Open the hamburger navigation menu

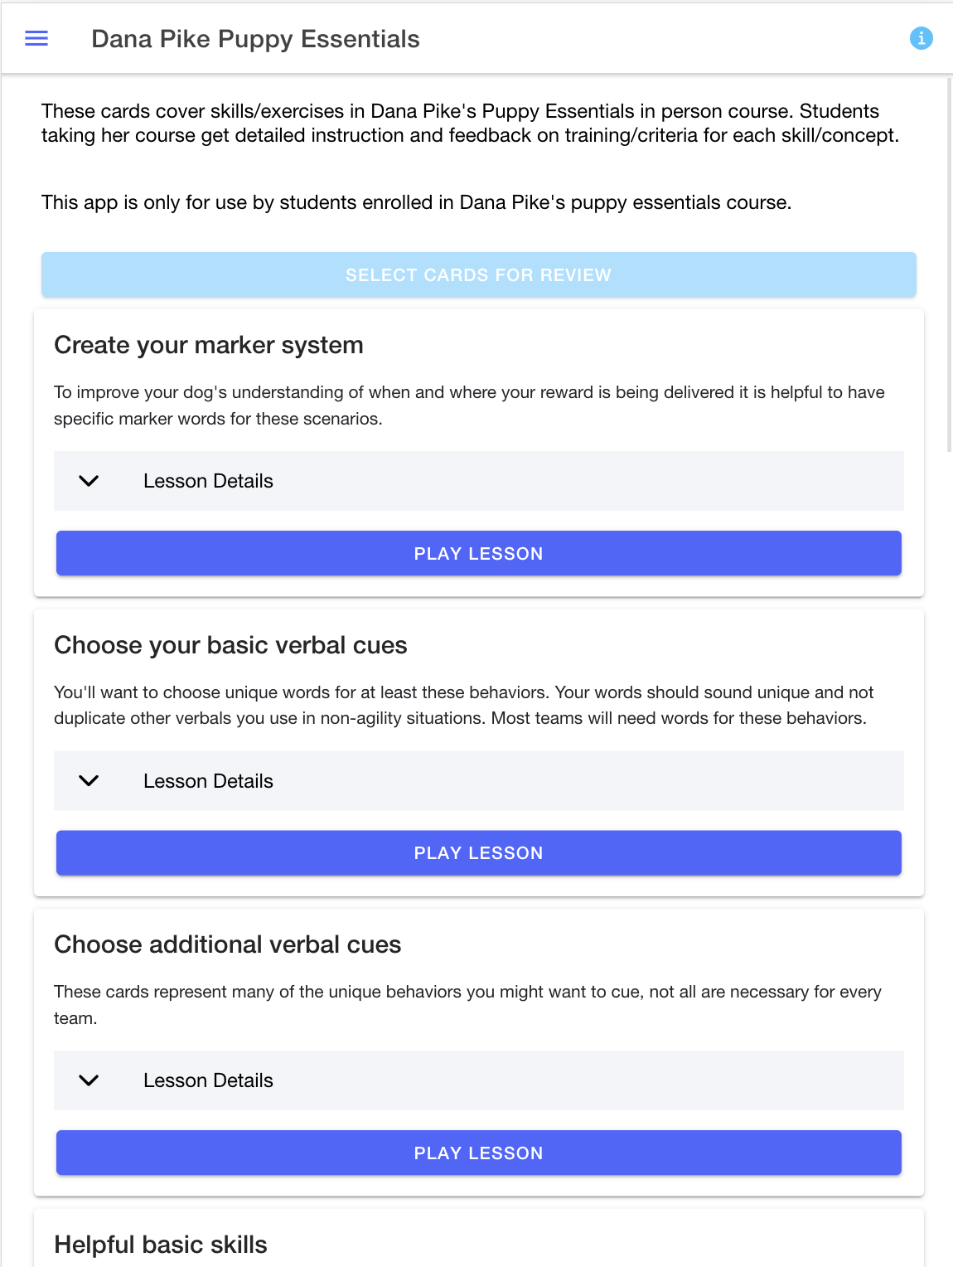[36, 38]
